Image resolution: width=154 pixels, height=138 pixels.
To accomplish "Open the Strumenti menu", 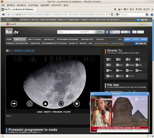I will [x=57, y=5].
